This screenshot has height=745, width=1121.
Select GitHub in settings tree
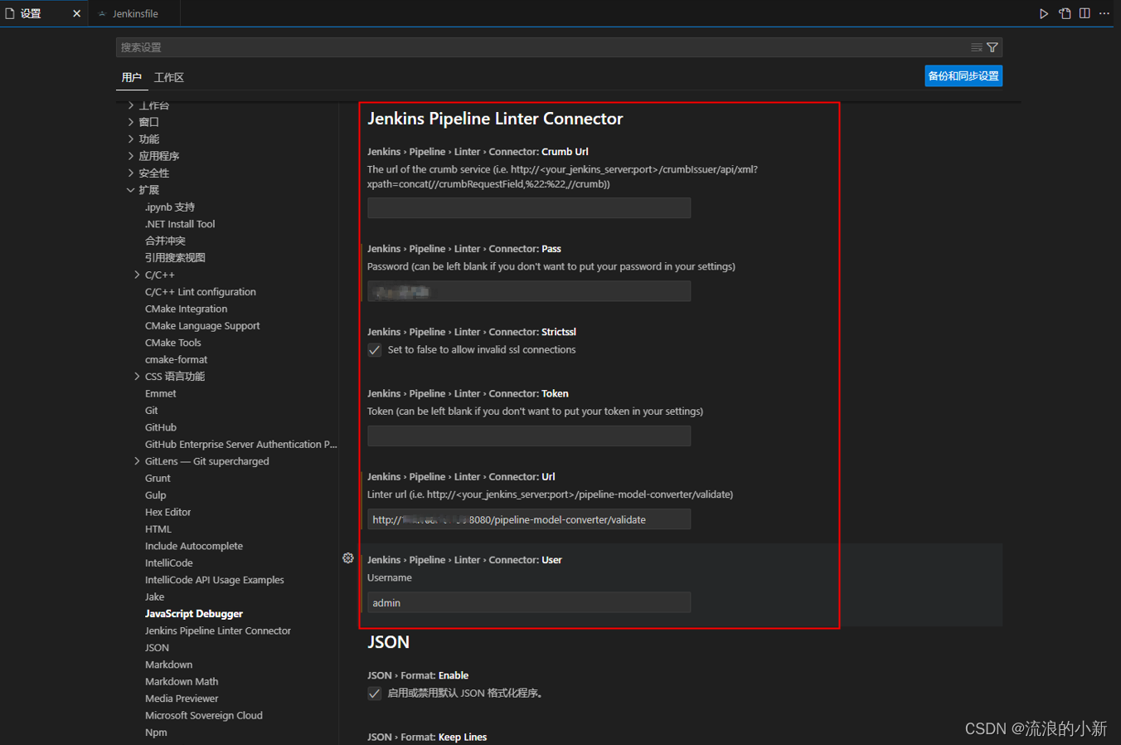click(x=161, y=427)
